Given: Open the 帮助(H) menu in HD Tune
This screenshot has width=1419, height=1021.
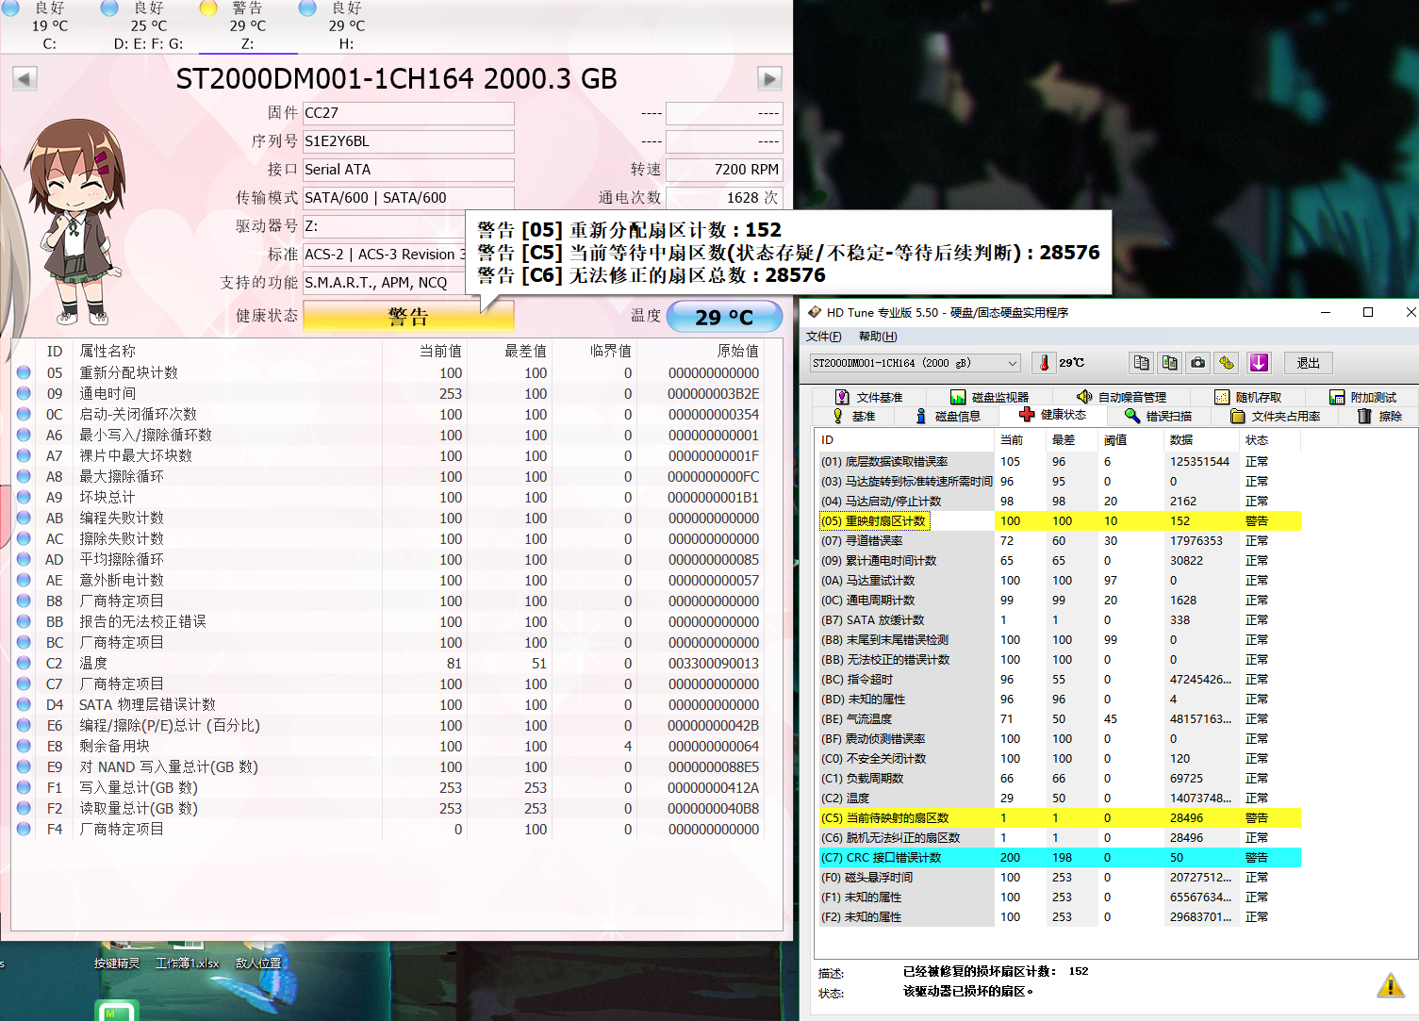Looking at the screenshot, I should (x=877, y=337).
